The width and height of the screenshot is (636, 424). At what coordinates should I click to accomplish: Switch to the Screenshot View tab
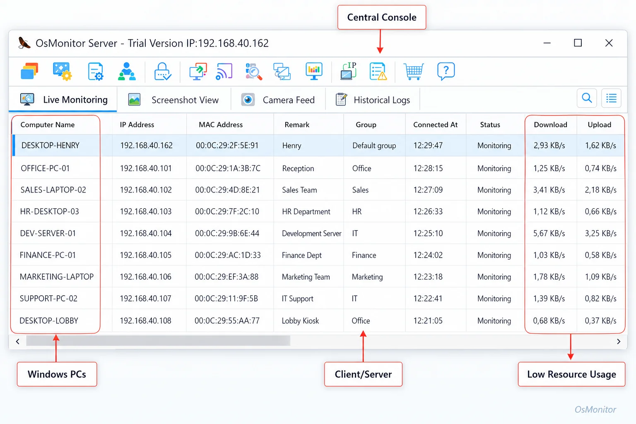pyautogui.click(x=173, y=100)
